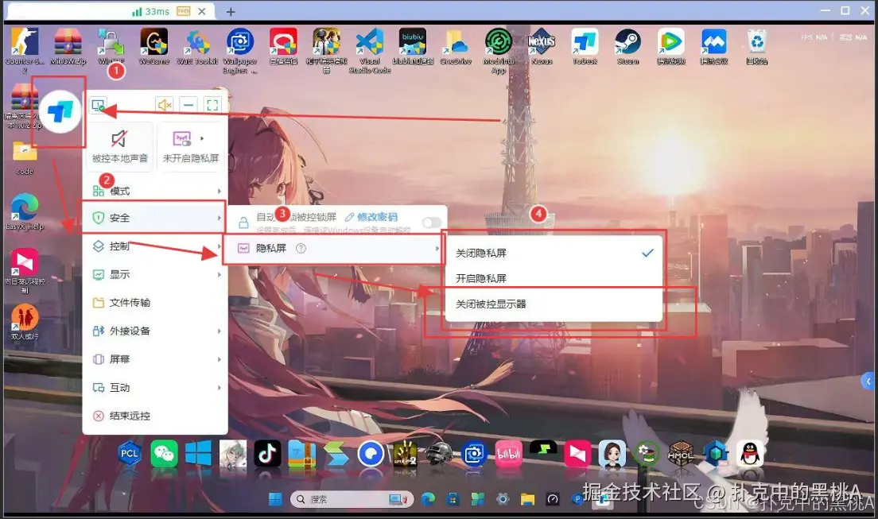878x519 pixels.
Task: Click the Edge icon on the taskbar
Action: (429, 499)
